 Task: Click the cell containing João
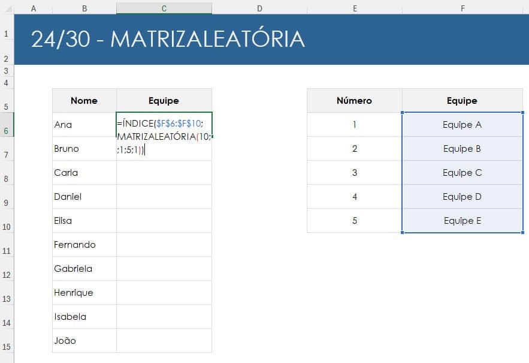83,340
